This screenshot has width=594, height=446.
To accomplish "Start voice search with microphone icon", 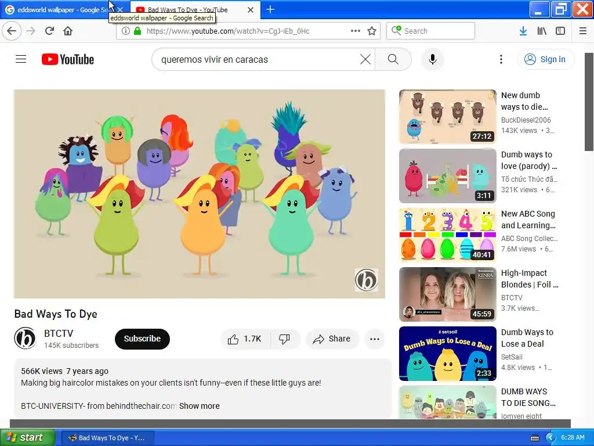I will click(433, 59).
